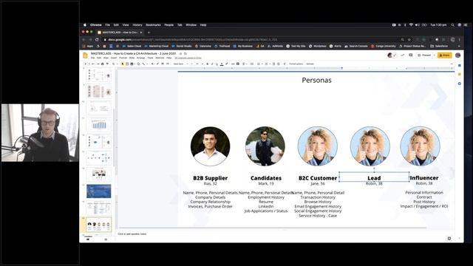This screenshot has height=266, width=473.
Task: Open 'All changes saved in Drive' link
Action: [x=188, y=58]
